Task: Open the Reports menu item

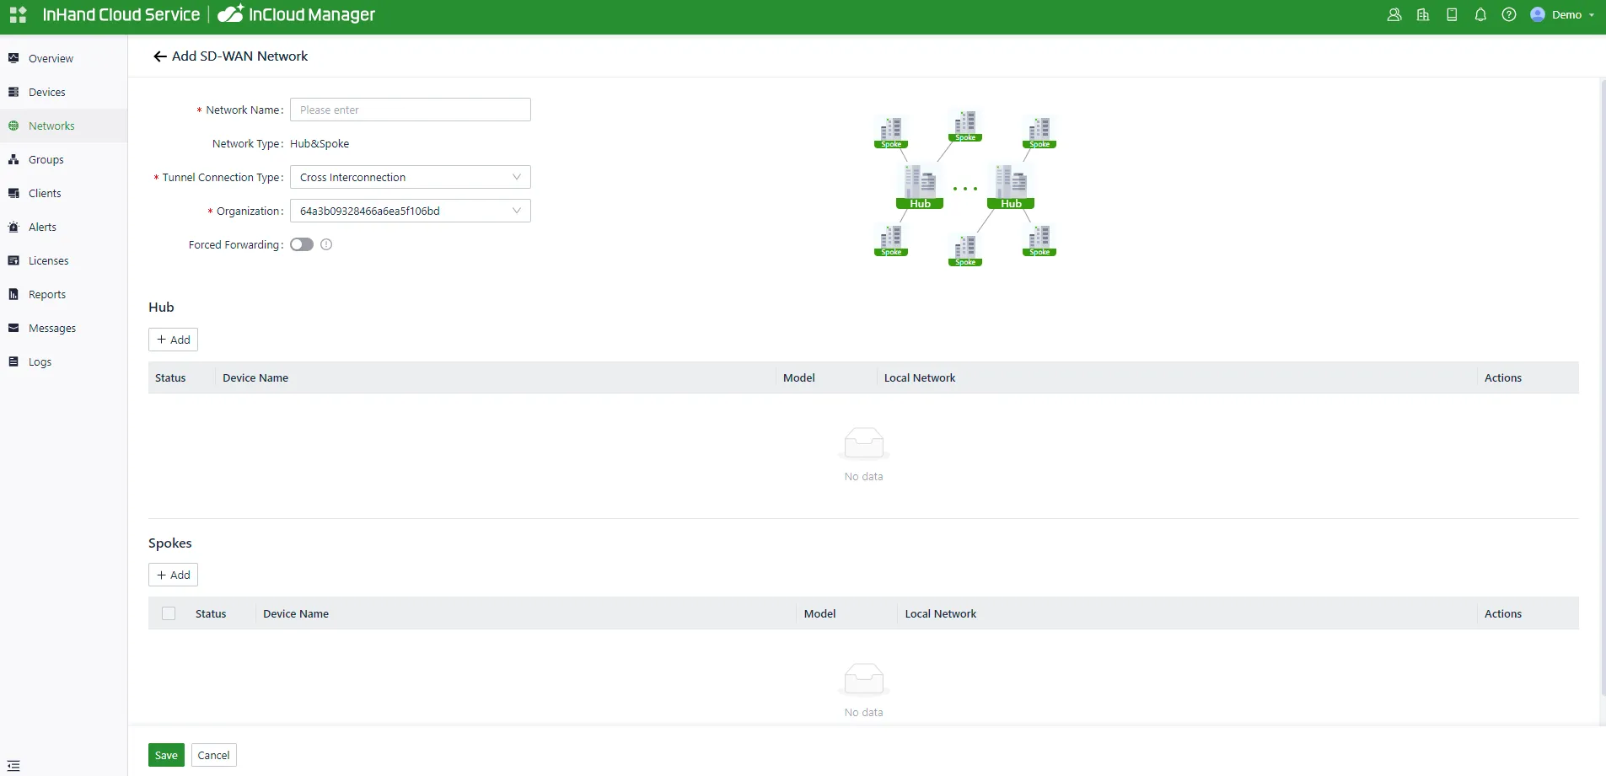Action: tap(63, 294)
